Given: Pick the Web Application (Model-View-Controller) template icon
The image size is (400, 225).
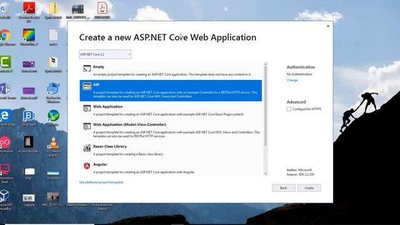Looking at the screenshot, I should [87, 126].
